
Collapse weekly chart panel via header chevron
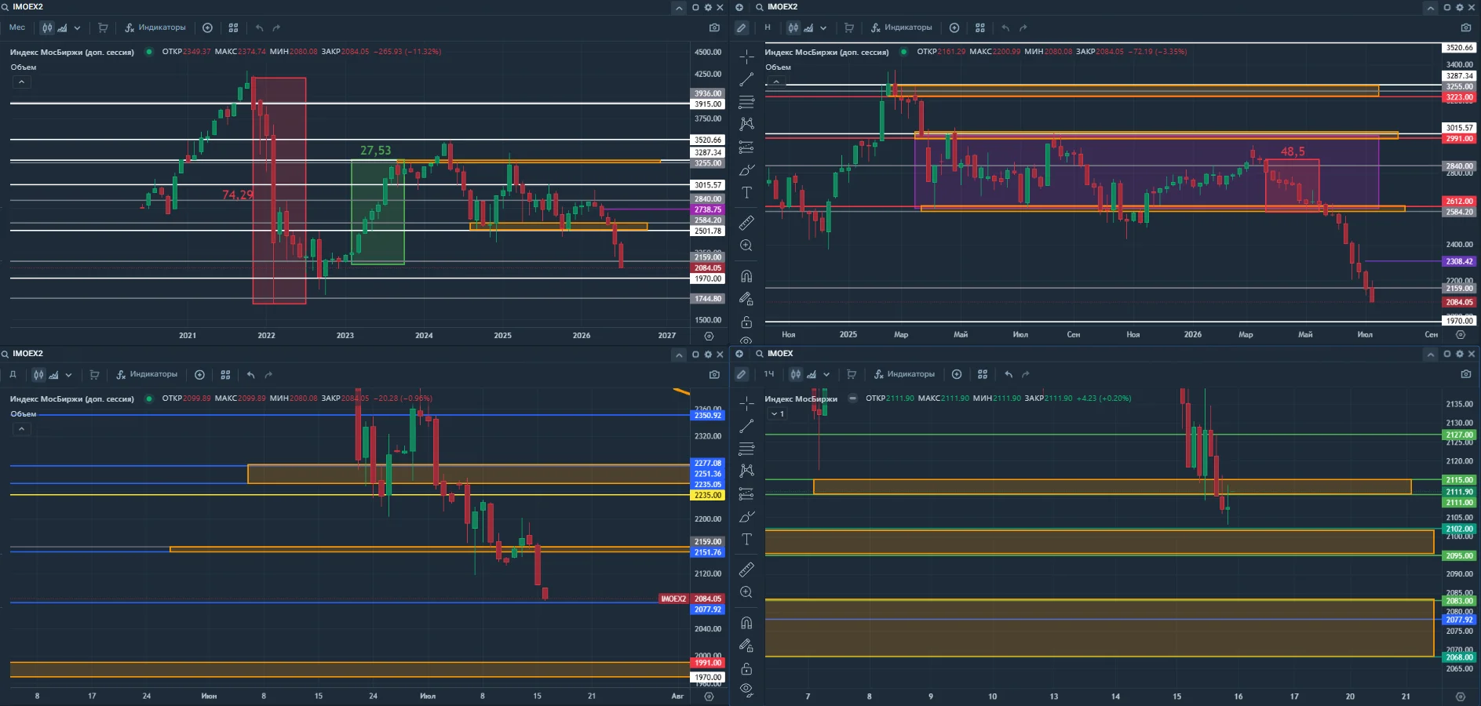tap(1430, 7)
